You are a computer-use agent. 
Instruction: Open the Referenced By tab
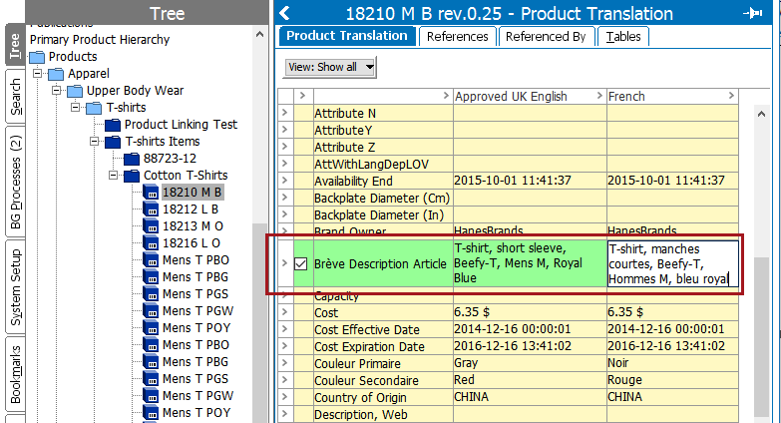coord(545,36)
